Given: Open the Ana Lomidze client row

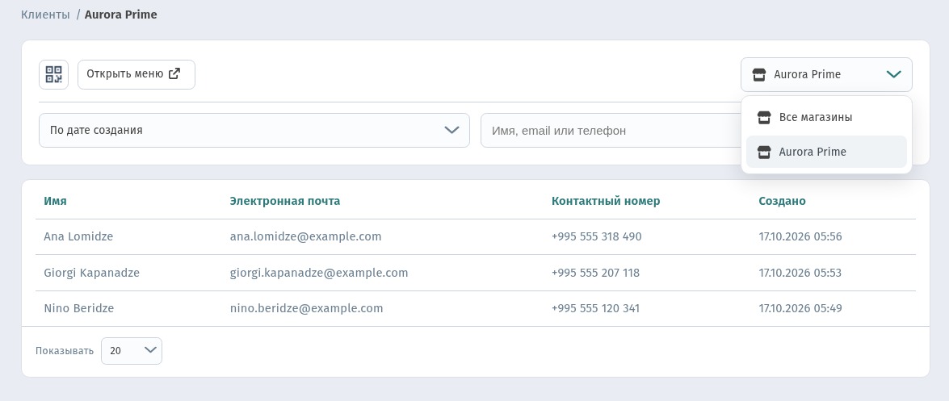Looking at the screenshot, I should pyautogui.click(x=475, y=236).
